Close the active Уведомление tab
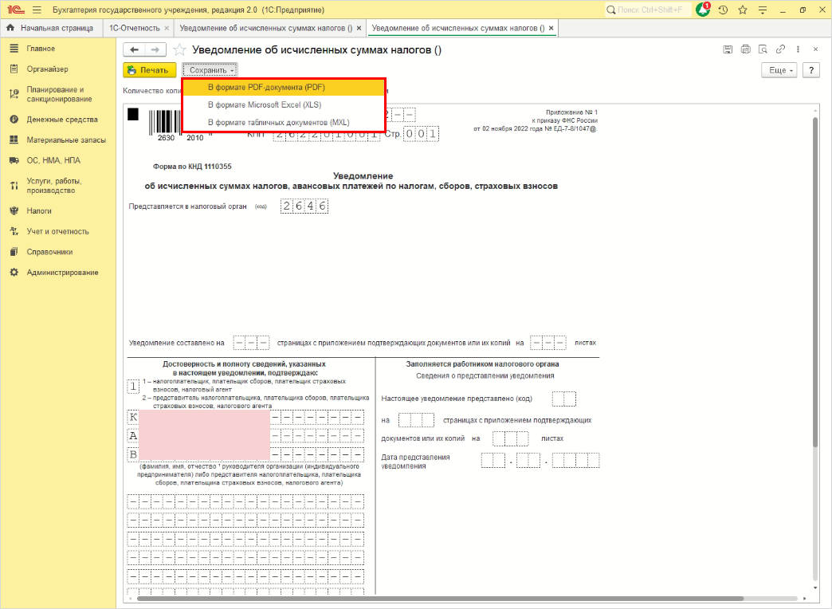This screenshot has height=609, width=832. pyautogui.click(x=551, y=28)
